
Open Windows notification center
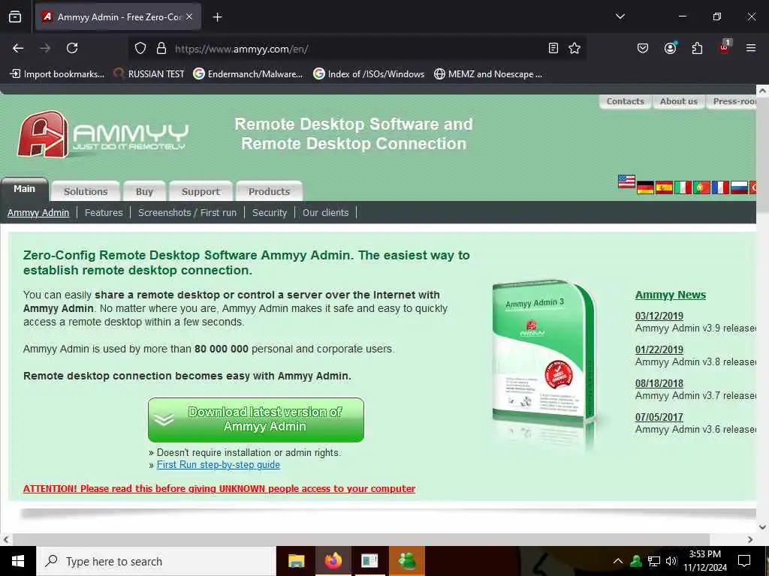coord(744,561)
